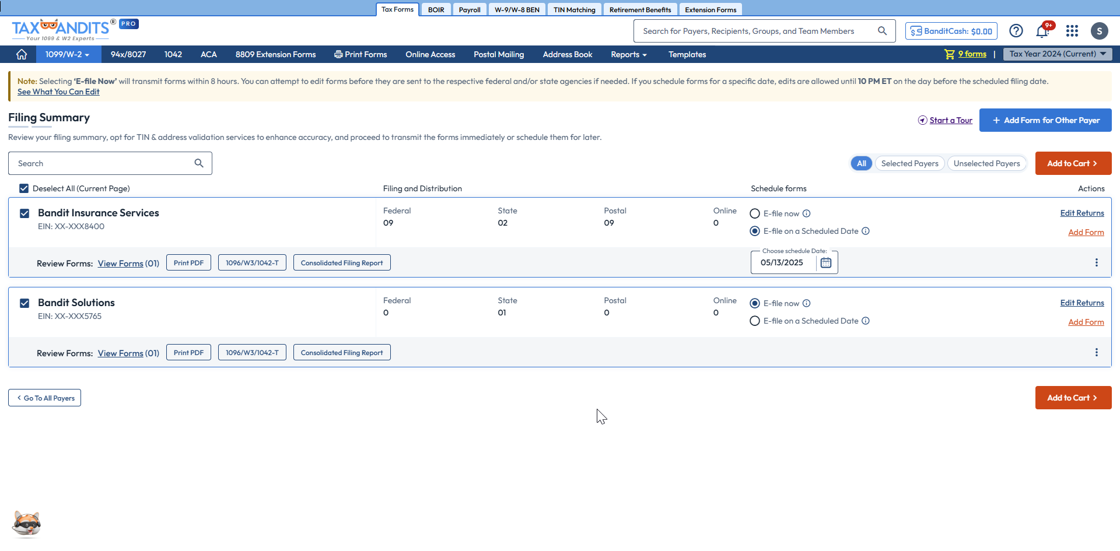Open the help question mark icon
Viewport: 1120px width, 551px height.
(1016, 31)
